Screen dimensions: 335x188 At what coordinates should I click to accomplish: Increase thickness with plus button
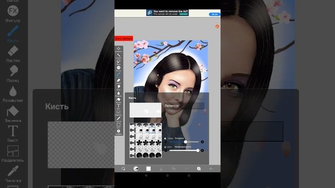coord(202,142)
